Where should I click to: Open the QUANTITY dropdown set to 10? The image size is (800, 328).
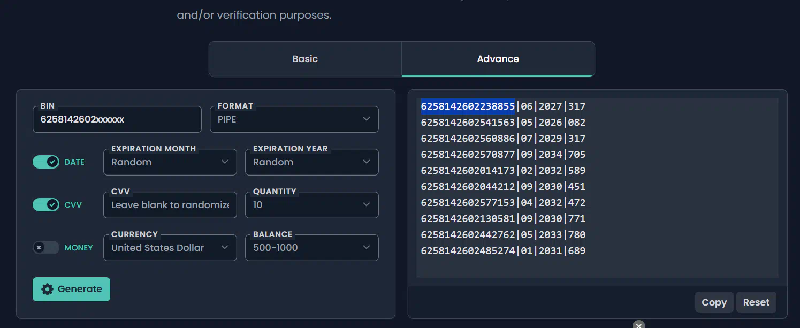[311, 205]
